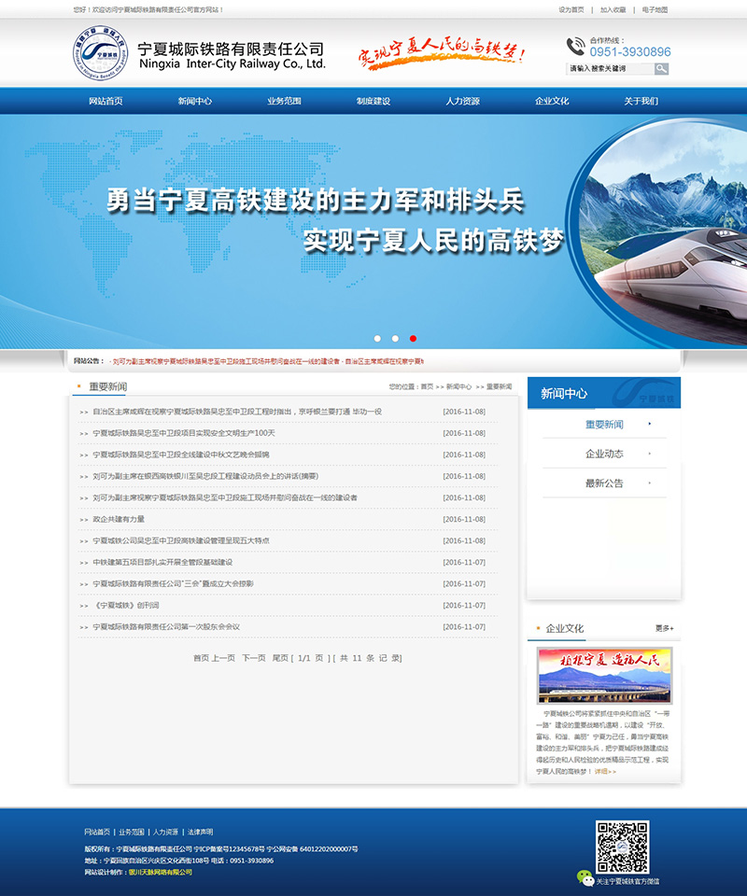Open 详细>> link under culture text

(x=606, y=772)
